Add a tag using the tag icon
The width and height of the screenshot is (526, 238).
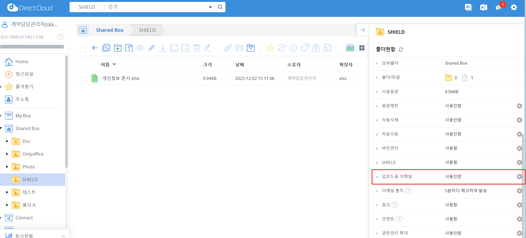click(x=304, y=48)
